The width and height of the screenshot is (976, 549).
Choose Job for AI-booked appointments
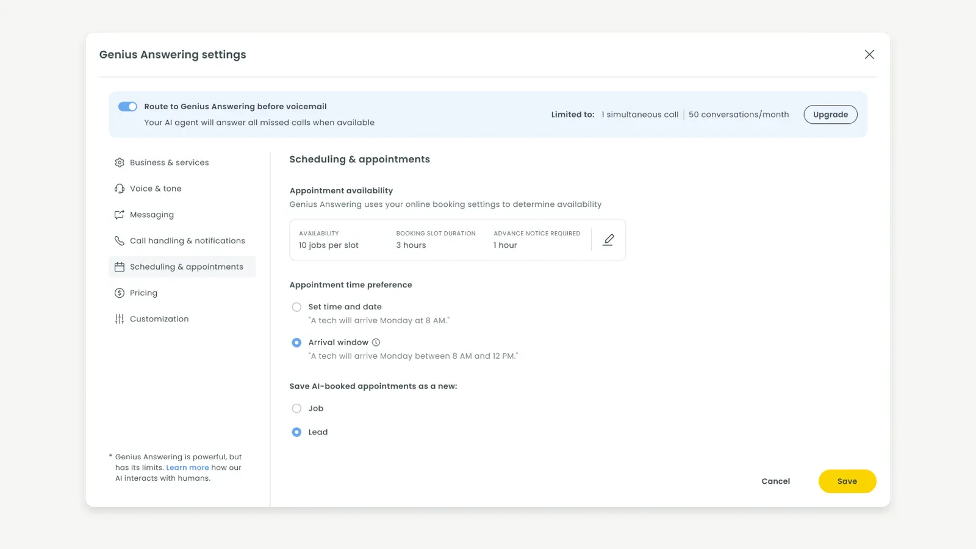tap(296, 409)
